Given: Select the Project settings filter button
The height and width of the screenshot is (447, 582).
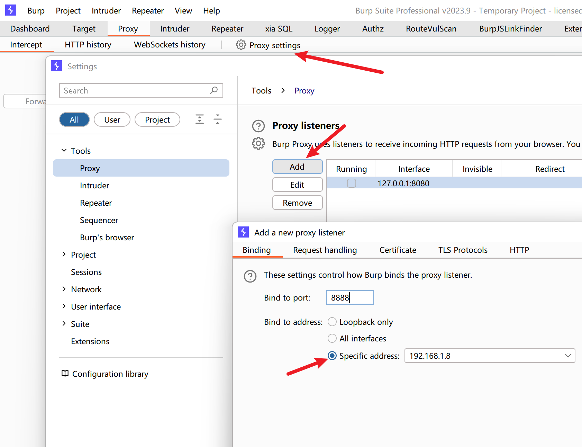Looking at the screenshot, I should (x=157, y=119).
